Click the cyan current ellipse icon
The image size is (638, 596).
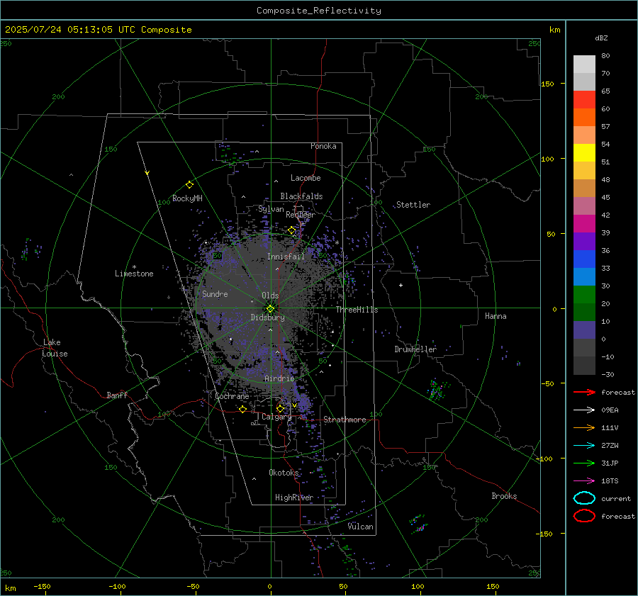point(584,498)
